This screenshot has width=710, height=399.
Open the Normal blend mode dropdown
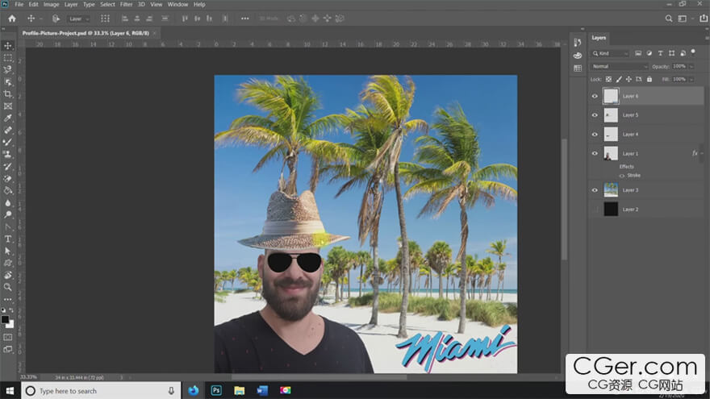(619, 66)
